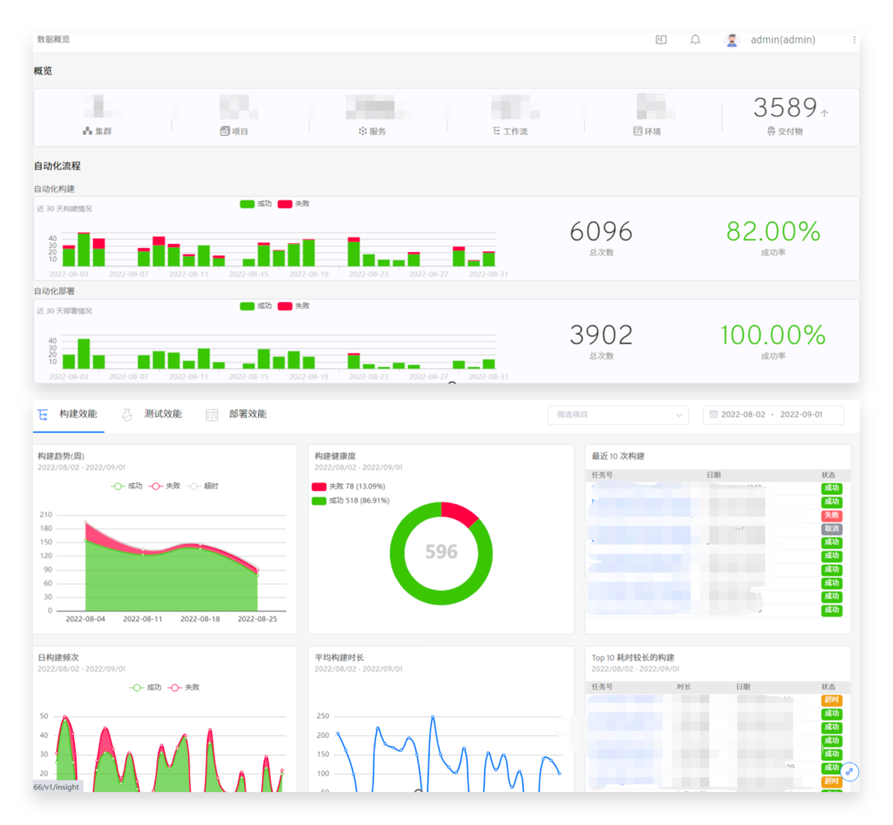Open the vertical more-options menu
893x825 pixels.
coord(854,40)
